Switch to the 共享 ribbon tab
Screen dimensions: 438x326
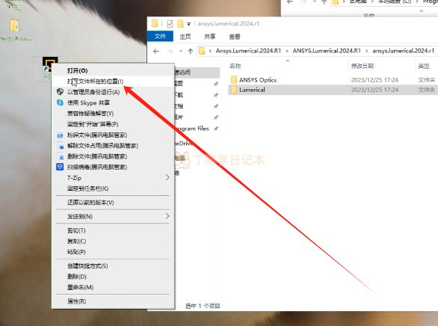pyautogui.click(x=210, y=37)
